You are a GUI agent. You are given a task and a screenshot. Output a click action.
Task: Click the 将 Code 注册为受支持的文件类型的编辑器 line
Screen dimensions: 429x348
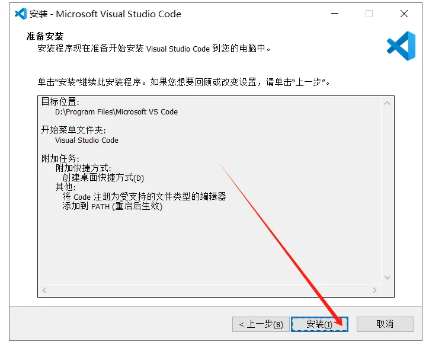144,197
